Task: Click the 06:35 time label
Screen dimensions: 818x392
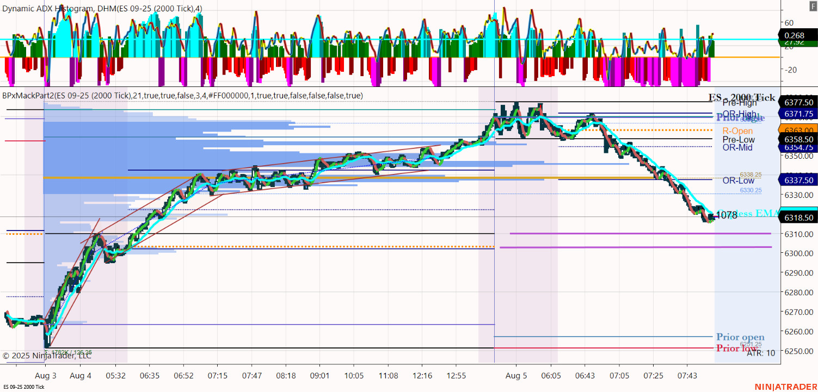Action: pos(150,376)
